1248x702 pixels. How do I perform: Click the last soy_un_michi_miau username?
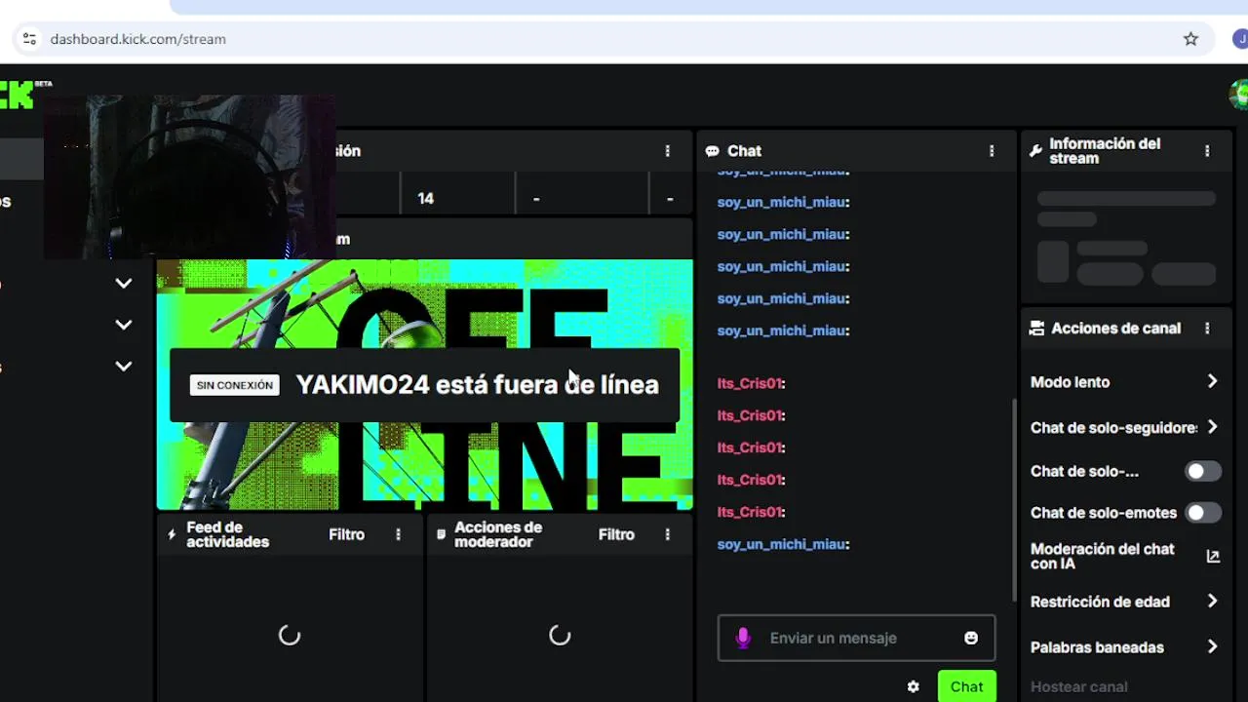point(783,544)
